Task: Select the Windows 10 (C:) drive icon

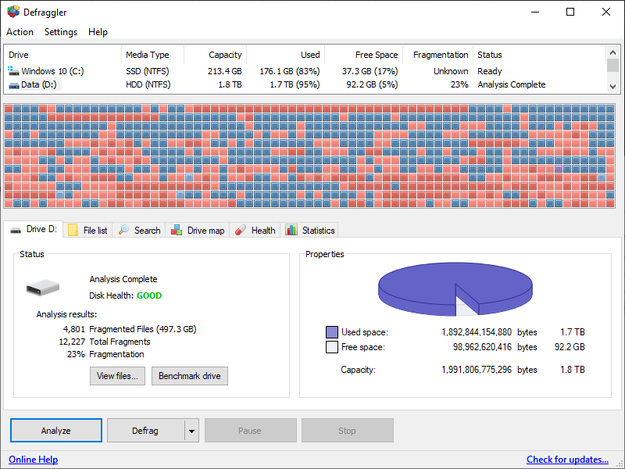Action: coord(12,70)
